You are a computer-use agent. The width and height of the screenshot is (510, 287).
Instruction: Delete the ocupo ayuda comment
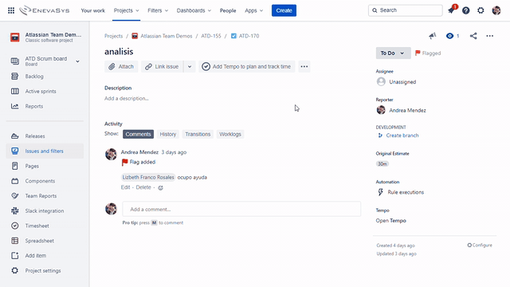(x=143, y=187)
